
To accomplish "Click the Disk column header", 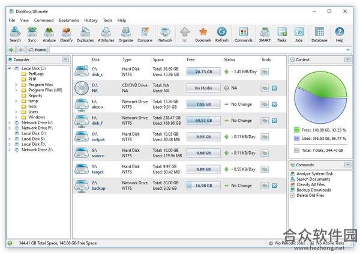I will click(96, 59).
